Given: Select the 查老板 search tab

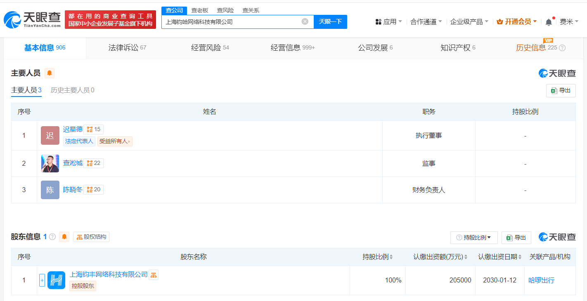Looking at the screenshot, I should tap(199, 10).
